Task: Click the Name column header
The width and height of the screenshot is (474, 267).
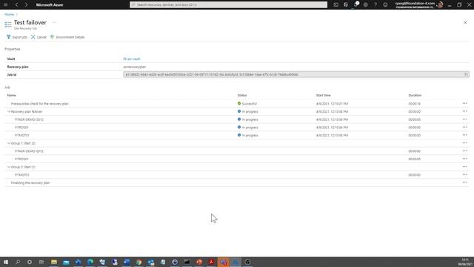Action: tap(12, 96)
